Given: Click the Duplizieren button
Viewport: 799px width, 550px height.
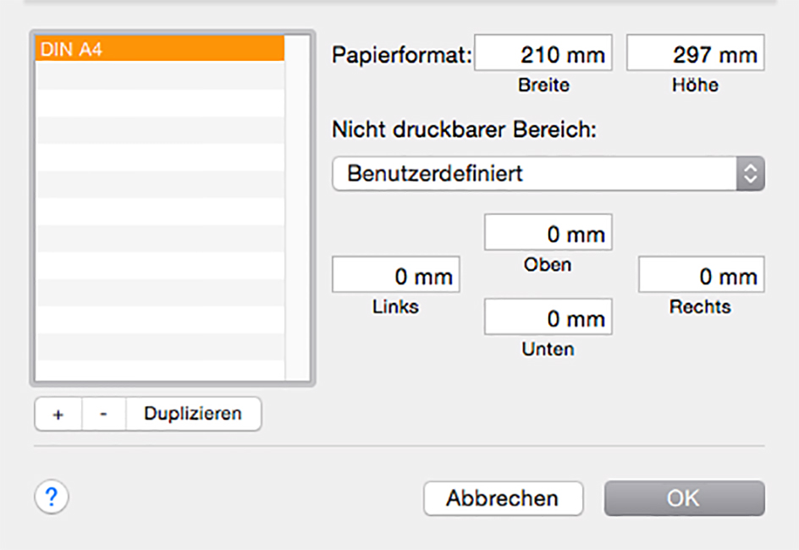Looking at the screenshot, I should [193, 414].
